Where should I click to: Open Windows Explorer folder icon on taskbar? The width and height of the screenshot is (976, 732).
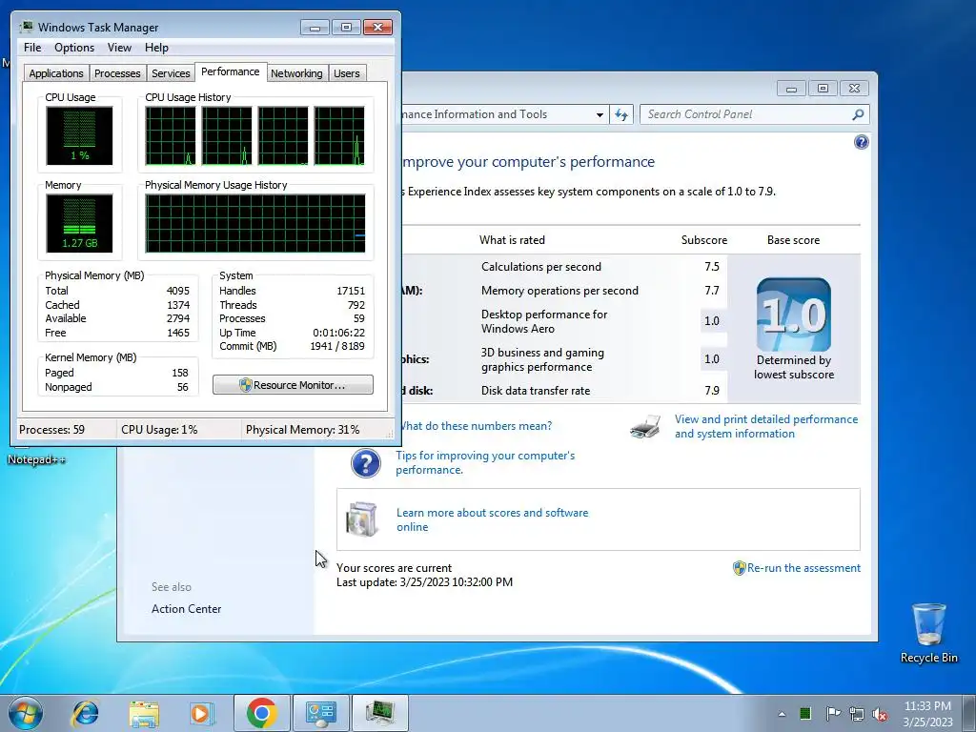144,714
